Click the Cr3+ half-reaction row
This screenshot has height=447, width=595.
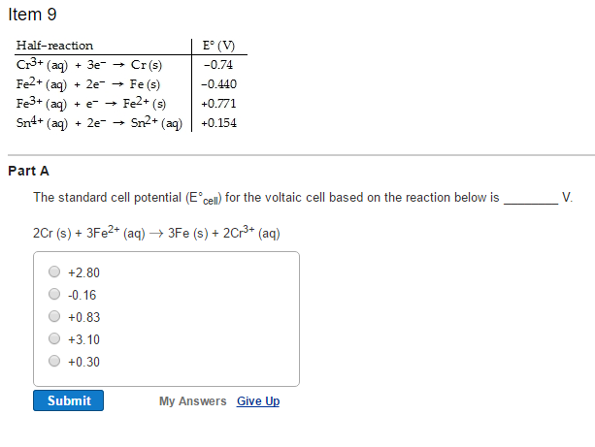click(x=89, y=65)
